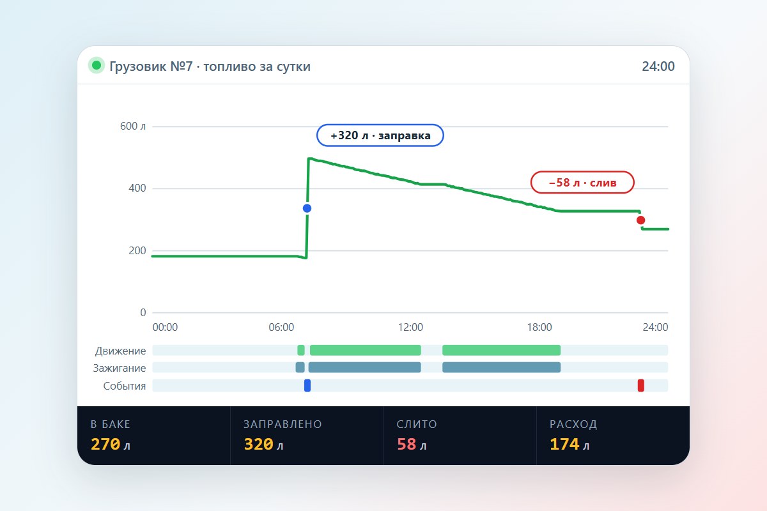Select the Движение segment ending near 12:30

(366, 350)
